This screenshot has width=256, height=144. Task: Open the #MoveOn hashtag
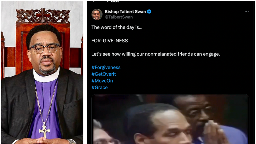[x=102, y=81]
